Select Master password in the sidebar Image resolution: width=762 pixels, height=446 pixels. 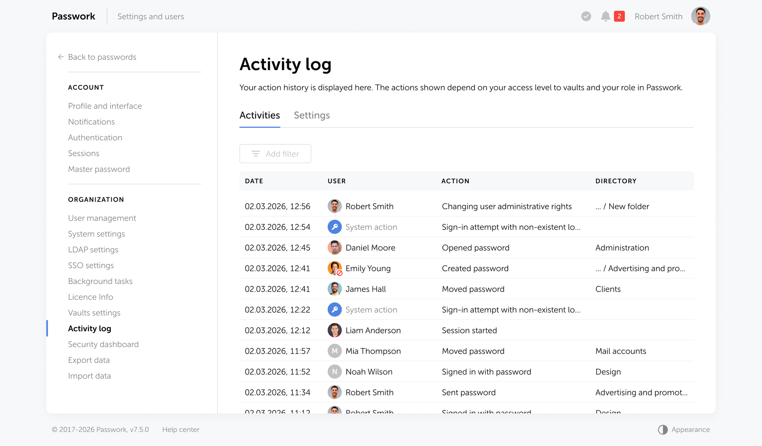click(x=99, y=169)
